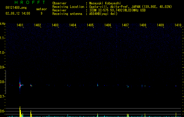Viewport: 184px width, 117px height.
Task: Click the 1.0 kHz axis label
Action: [2, 53]
